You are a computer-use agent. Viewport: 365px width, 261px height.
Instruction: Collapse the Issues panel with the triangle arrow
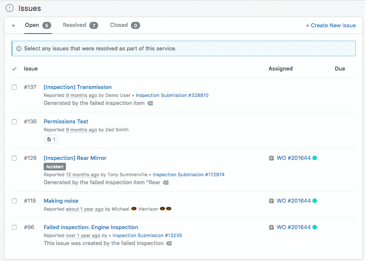click(x=13, y=26)
